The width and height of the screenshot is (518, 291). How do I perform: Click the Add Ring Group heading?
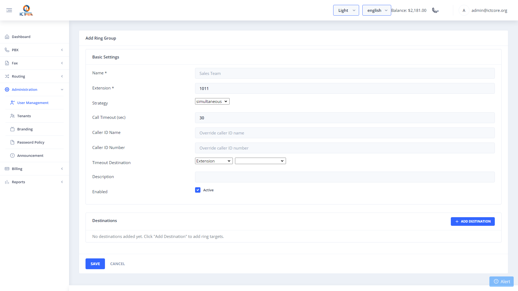(101, 38)
